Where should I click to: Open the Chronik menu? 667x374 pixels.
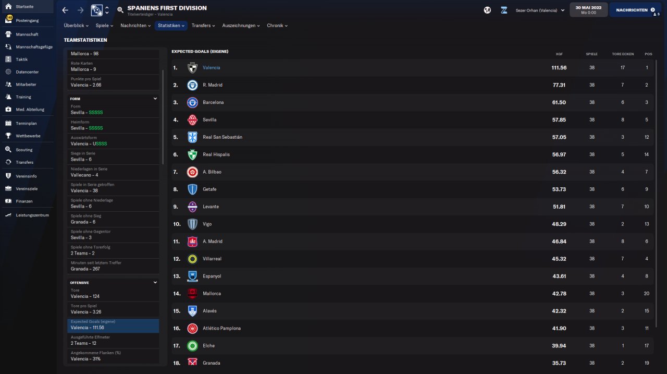(277, 26)
